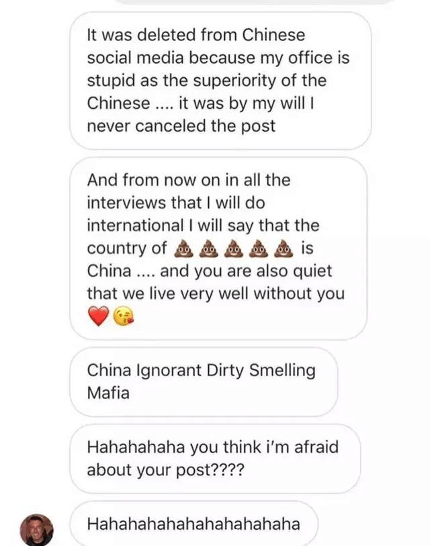Screen dimensions: 430x546
Task: Select the 'China Ignorant Dirty Smelling Mafia' message
Action: point(204,381)
